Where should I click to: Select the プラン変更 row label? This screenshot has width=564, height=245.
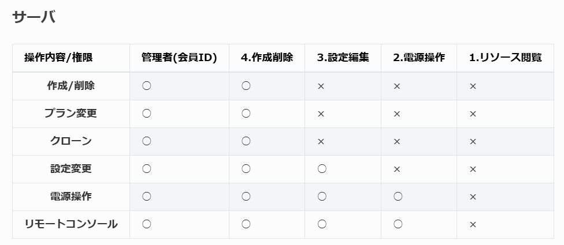click(x=71, y=114)
